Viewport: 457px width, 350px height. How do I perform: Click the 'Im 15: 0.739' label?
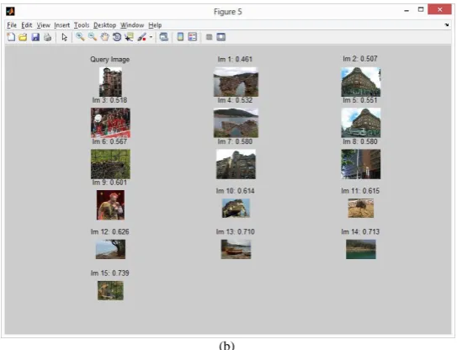[x=110, y=273]
